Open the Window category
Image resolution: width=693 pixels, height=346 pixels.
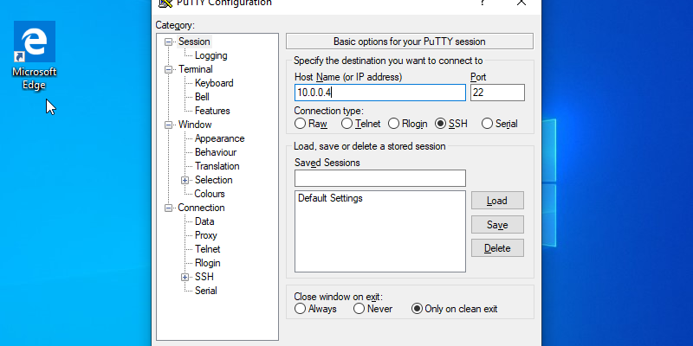(195, 125)
